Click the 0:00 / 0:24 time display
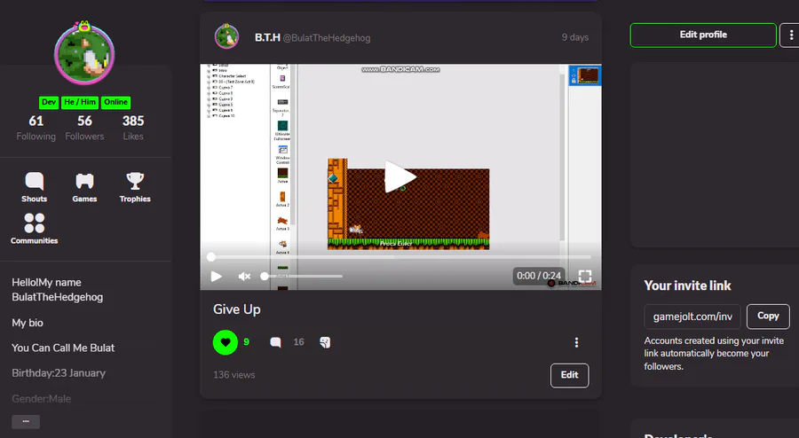799x438 pixels. coord(539,276)
